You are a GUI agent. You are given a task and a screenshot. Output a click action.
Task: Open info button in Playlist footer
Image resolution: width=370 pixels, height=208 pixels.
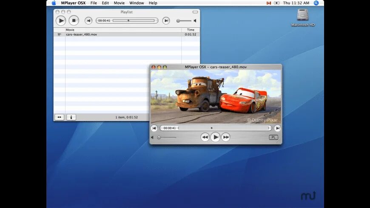pyautogui.click(x=71, y=117)
